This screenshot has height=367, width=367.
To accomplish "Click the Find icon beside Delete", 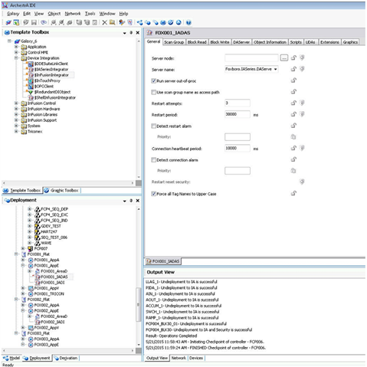I will coord(112,23).
